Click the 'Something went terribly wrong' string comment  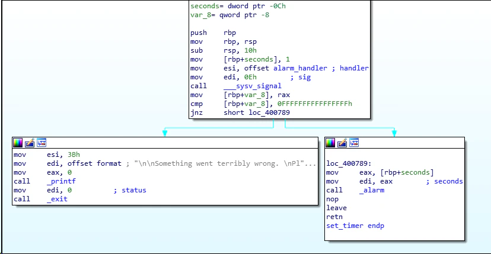(x=225, y=163)
